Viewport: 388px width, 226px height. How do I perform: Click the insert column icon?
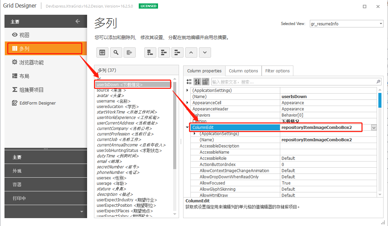(x=164, y=52)
